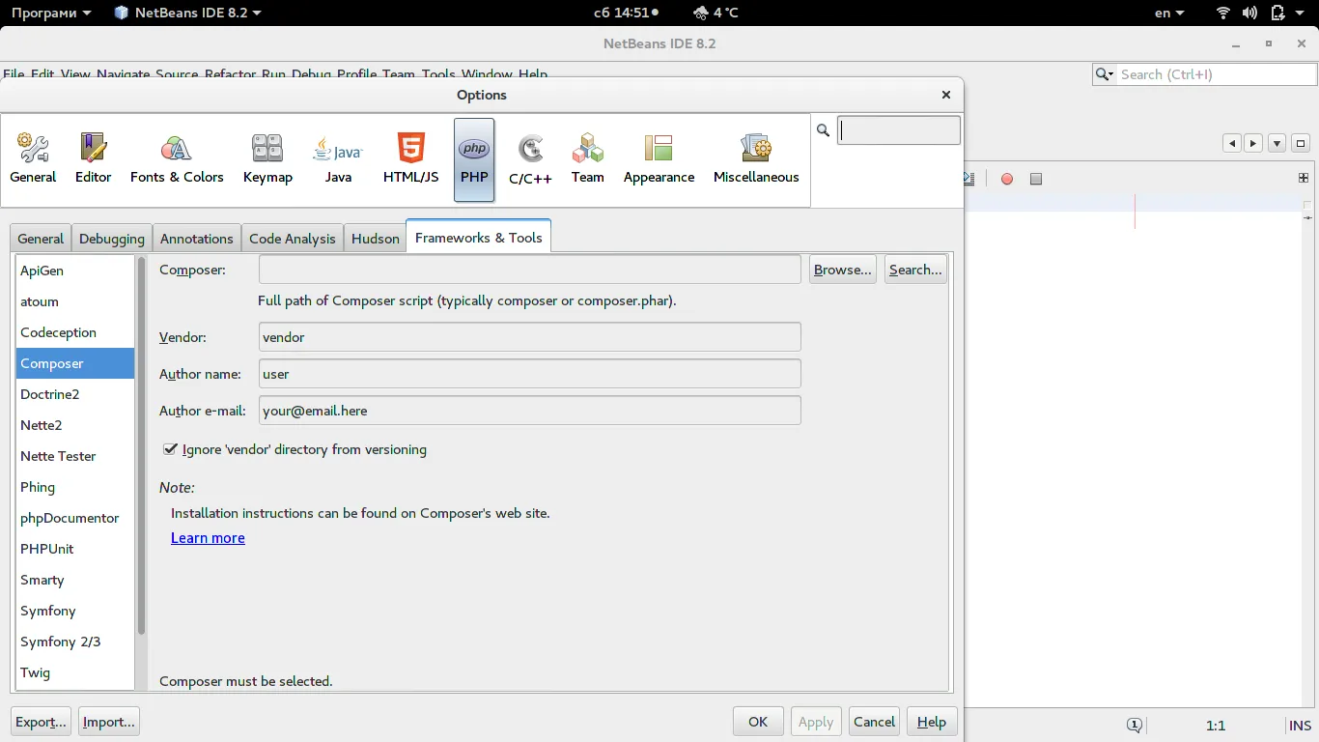The image size is (1319, 742).
Task: Select PHPUnit in the frameworks list
Action: click(x=75, y=549)
